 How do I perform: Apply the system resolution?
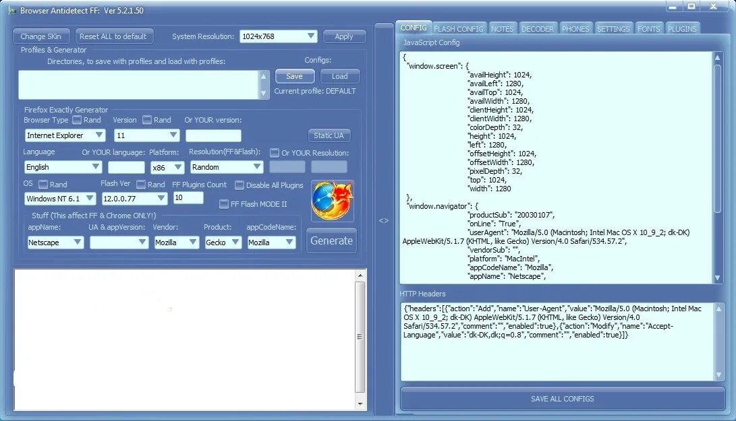click(344, 36)
